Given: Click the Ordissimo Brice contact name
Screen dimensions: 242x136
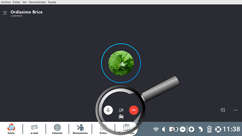Looking at the screenshot, I should click(x=26, y=12).
